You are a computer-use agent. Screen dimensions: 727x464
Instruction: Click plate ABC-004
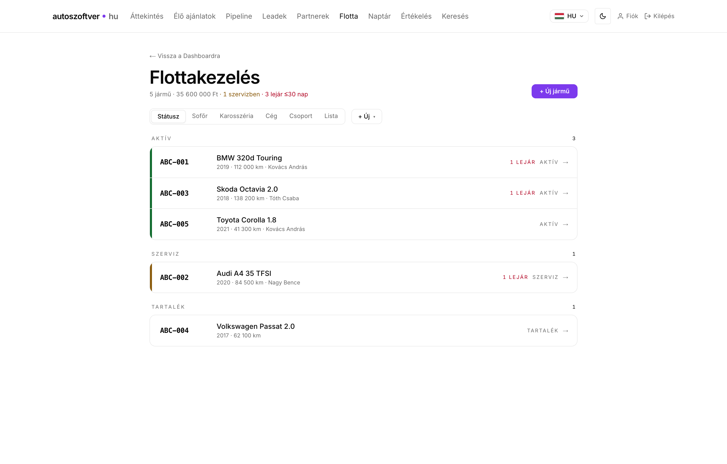174,330
